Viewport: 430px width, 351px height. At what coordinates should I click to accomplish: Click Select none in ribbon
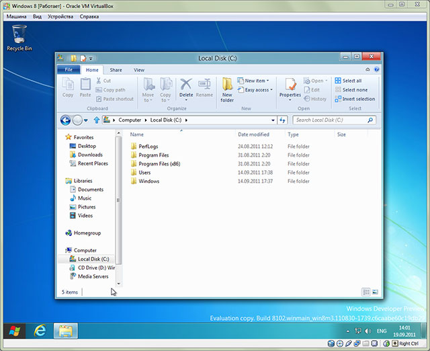(351, 89)
